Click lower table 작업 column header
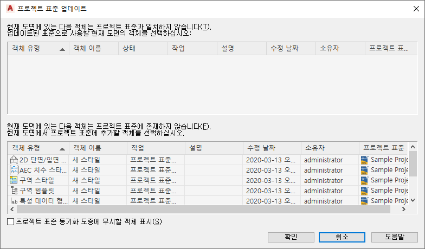The image size is (425, 249). tap(156, 148)
